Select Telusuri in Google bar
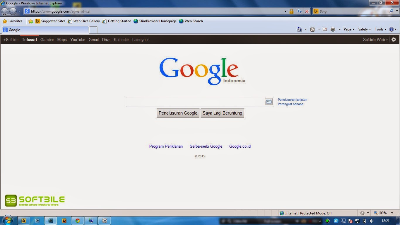The width and height of the screenshot is (400, 225). pyautogui.click(x=29, y=40)
